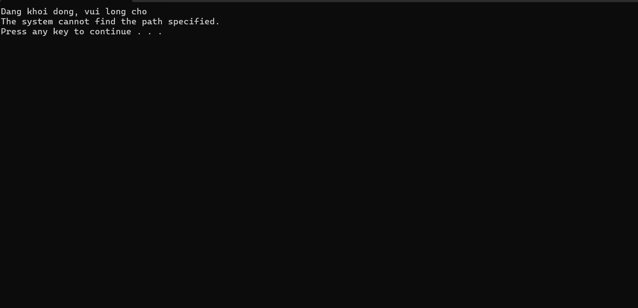Click the word 'cho' ending the first line
The width and height of the screenshot is (638, 308).
pyautogui.click(x=139, y=12)
